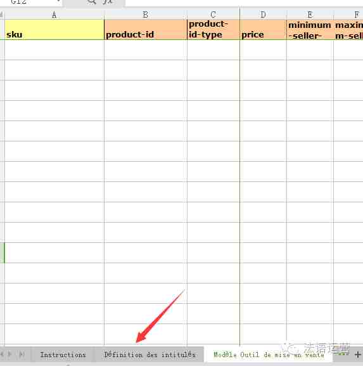
Task: Click the magnifier icon beside fx
Action: tap(92, 2)
